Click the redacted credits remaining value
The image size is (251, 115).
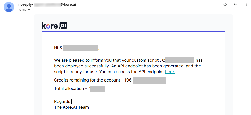tap(149, 80)
